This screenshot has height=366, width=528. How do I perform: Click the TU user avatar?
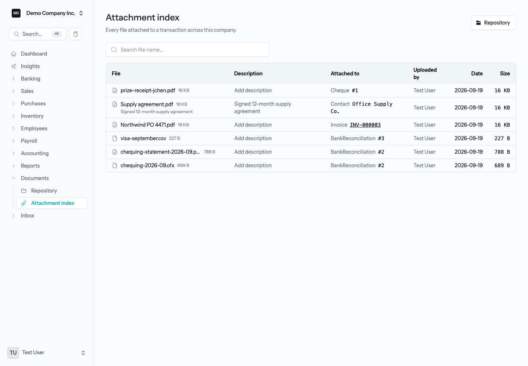point(13,353)
